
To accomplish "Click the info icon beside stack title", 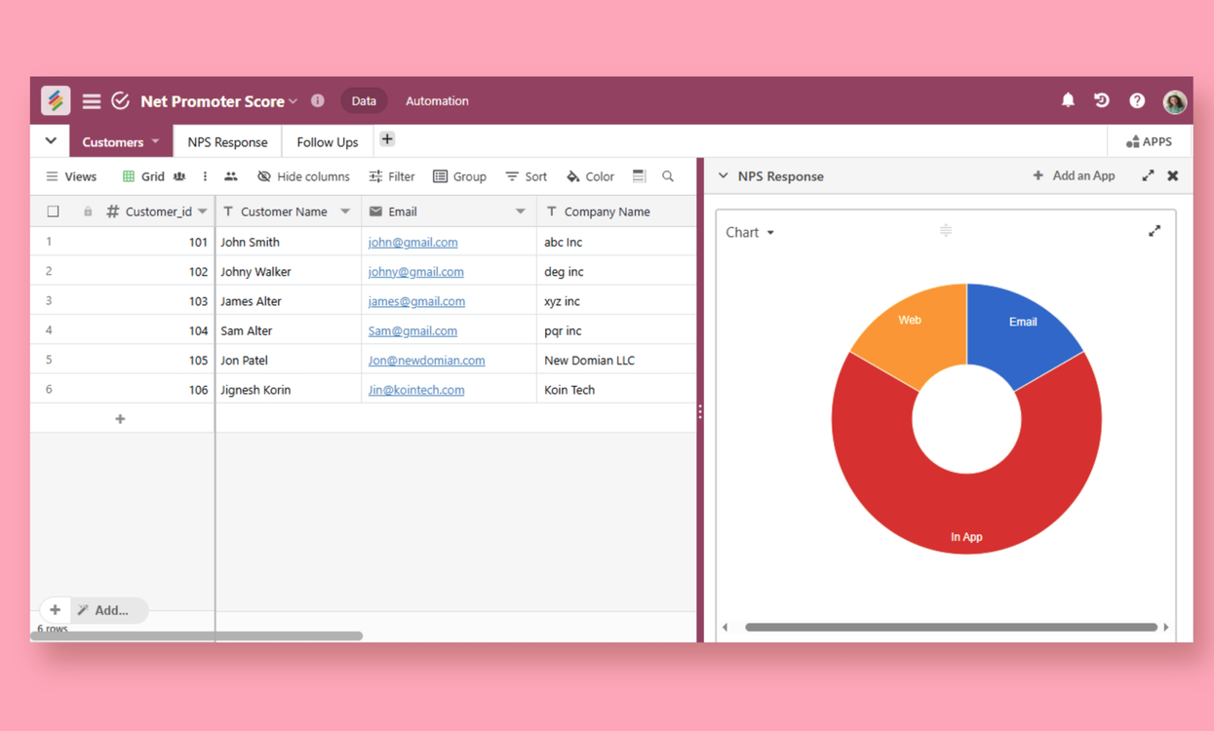I will pyautogui.click(x=318, y=100).
